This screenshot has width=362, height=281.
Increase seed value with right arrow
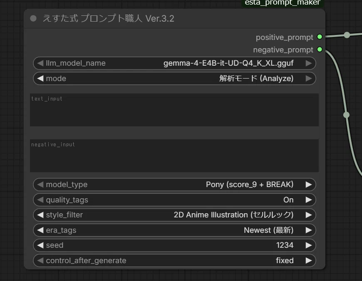309,245
